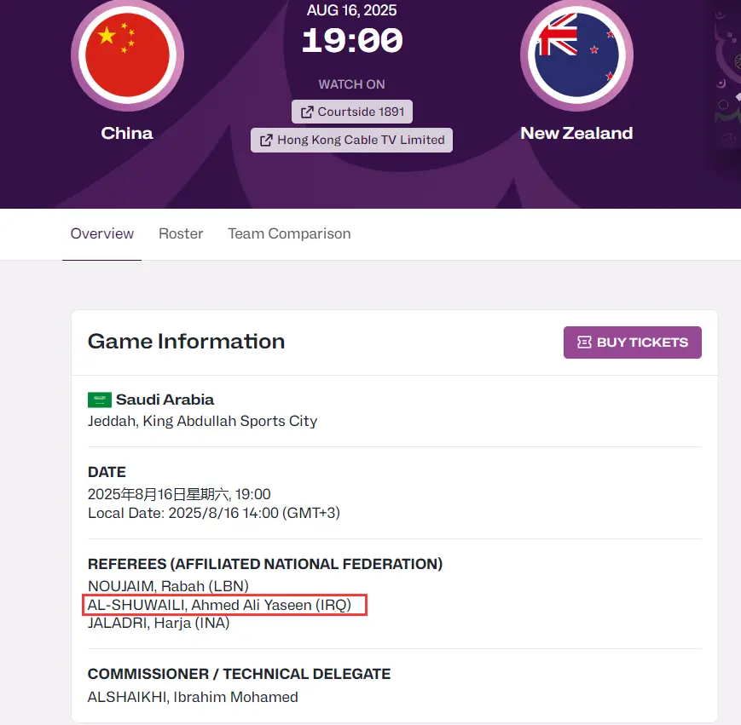Click referee JALADRI, Harja (INA)
This screenshot has width=741, height=725.
coord(159,623)
